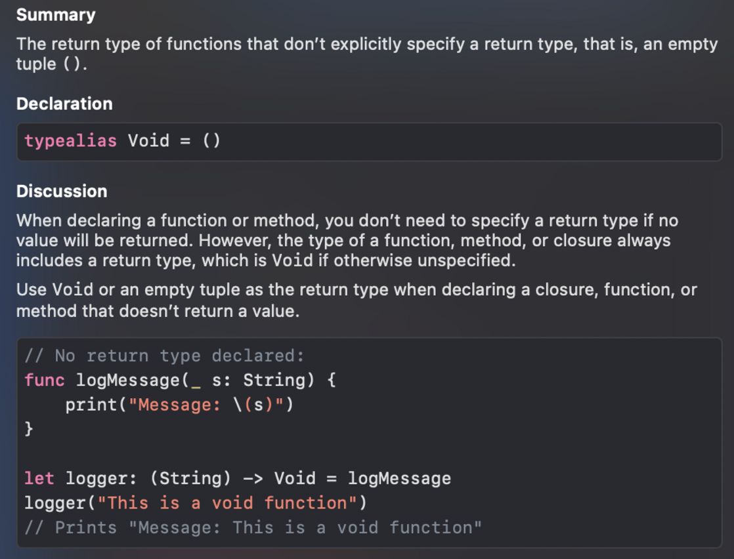The image size is (734, 559).
Task: Select the typealias keyword in declaration
Action: coord(70,140)
